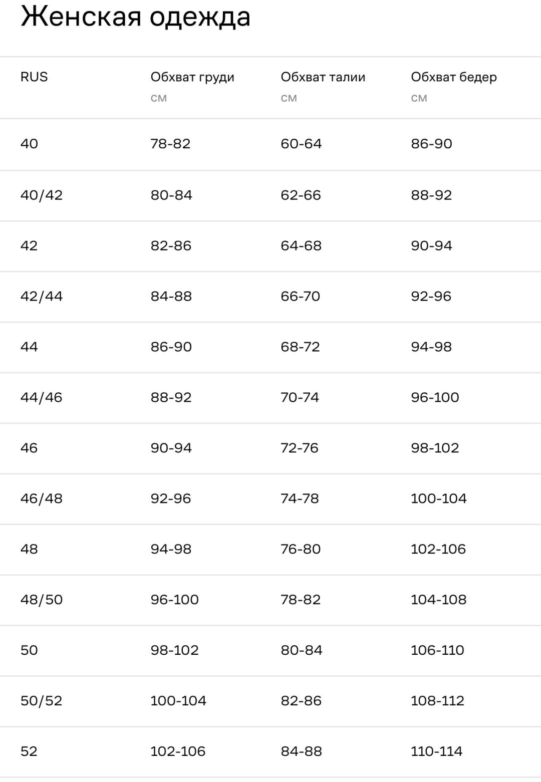Select size 42/44 row label
The height and width of the screenshot is (782, 541).
[42, 296]
